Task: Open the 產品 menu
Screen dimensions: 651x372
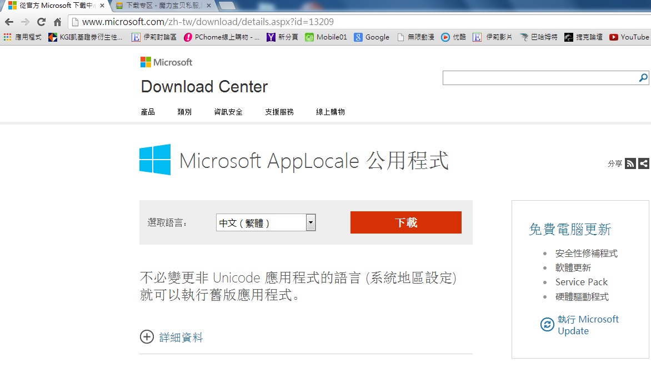Action: (x=148, y=112)
